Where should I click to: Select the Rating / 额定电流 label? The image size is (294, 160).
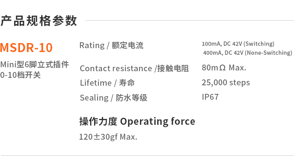(x=111, y=45)
